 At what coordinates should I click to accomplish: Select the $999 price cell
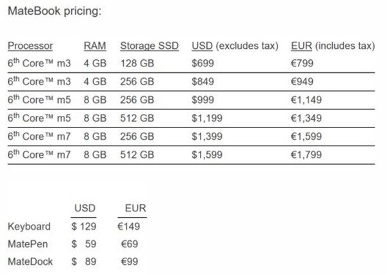point(203,100)
